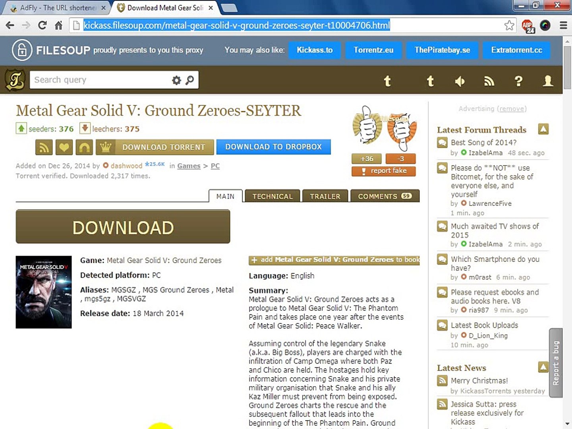Open the Adblock Plus extension icon
Screen dimensions: 572x429
coord(528,26)
